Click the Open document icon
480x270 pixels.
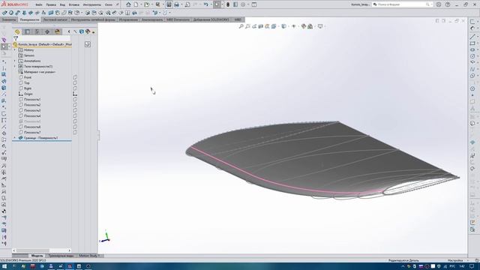click(x=147, y=4)
